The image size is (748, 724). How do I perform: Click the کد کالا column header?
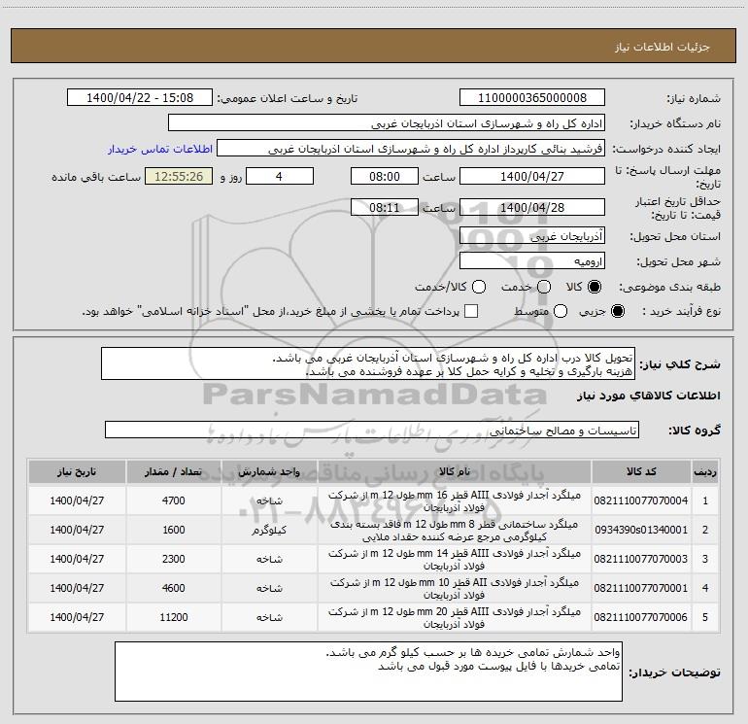click(x=641, y=471)
